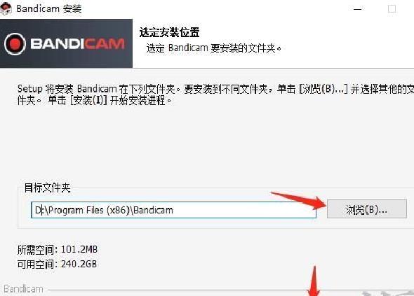Screen dimensions: 414x296
Task: Click the 所需空间: 101.2MB label
Action: point(58,249)
